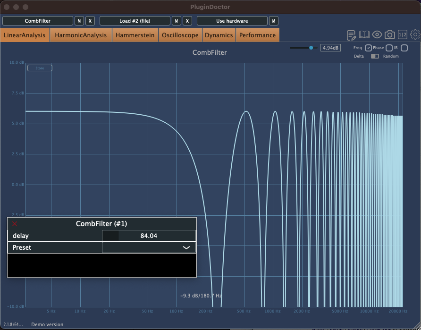Open the manual book icon
This screenshot has width=421, height=330.
pyautogui.click(x=364, y=34)
